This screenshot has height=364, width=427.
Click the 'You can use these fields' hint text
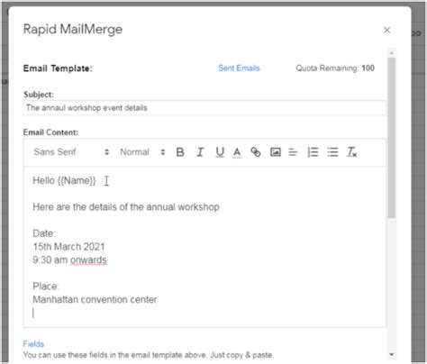click(x=149, y=355)
